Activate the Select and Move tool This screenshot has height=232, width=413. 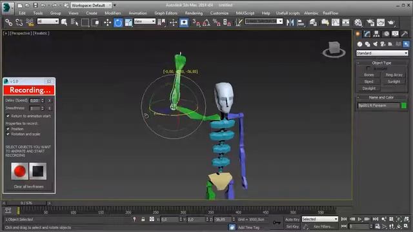click(108, 23)
